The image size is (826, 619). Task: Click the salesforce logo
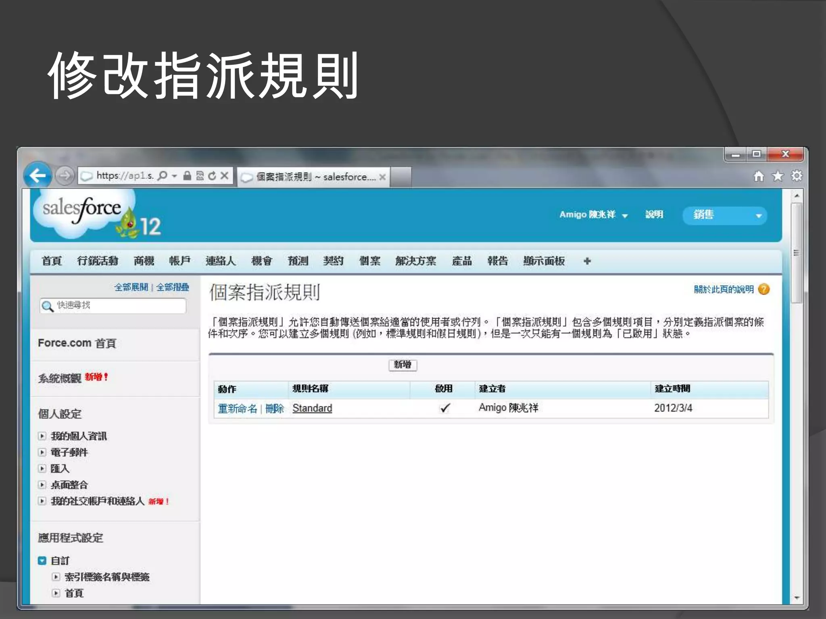point(85,213)
